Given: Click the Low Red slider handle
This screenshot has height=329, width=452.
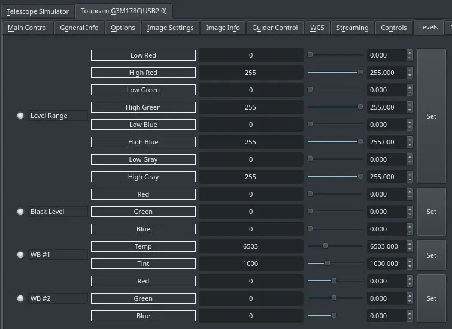Looking at the screenshot, I should pyautogui.click(x=310, y=55).
